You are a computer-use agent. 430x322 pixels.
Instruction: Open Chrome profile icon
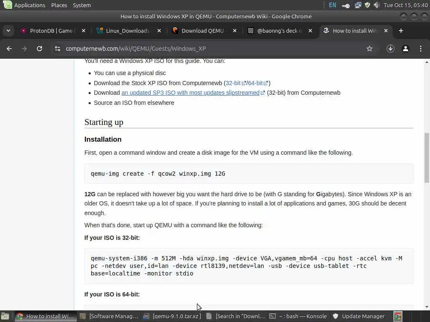coord(406,49)
